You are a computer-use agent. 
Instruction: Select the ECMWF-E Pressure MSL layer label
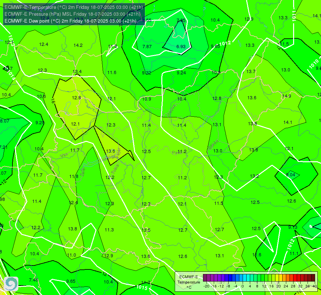coord(72,14)
